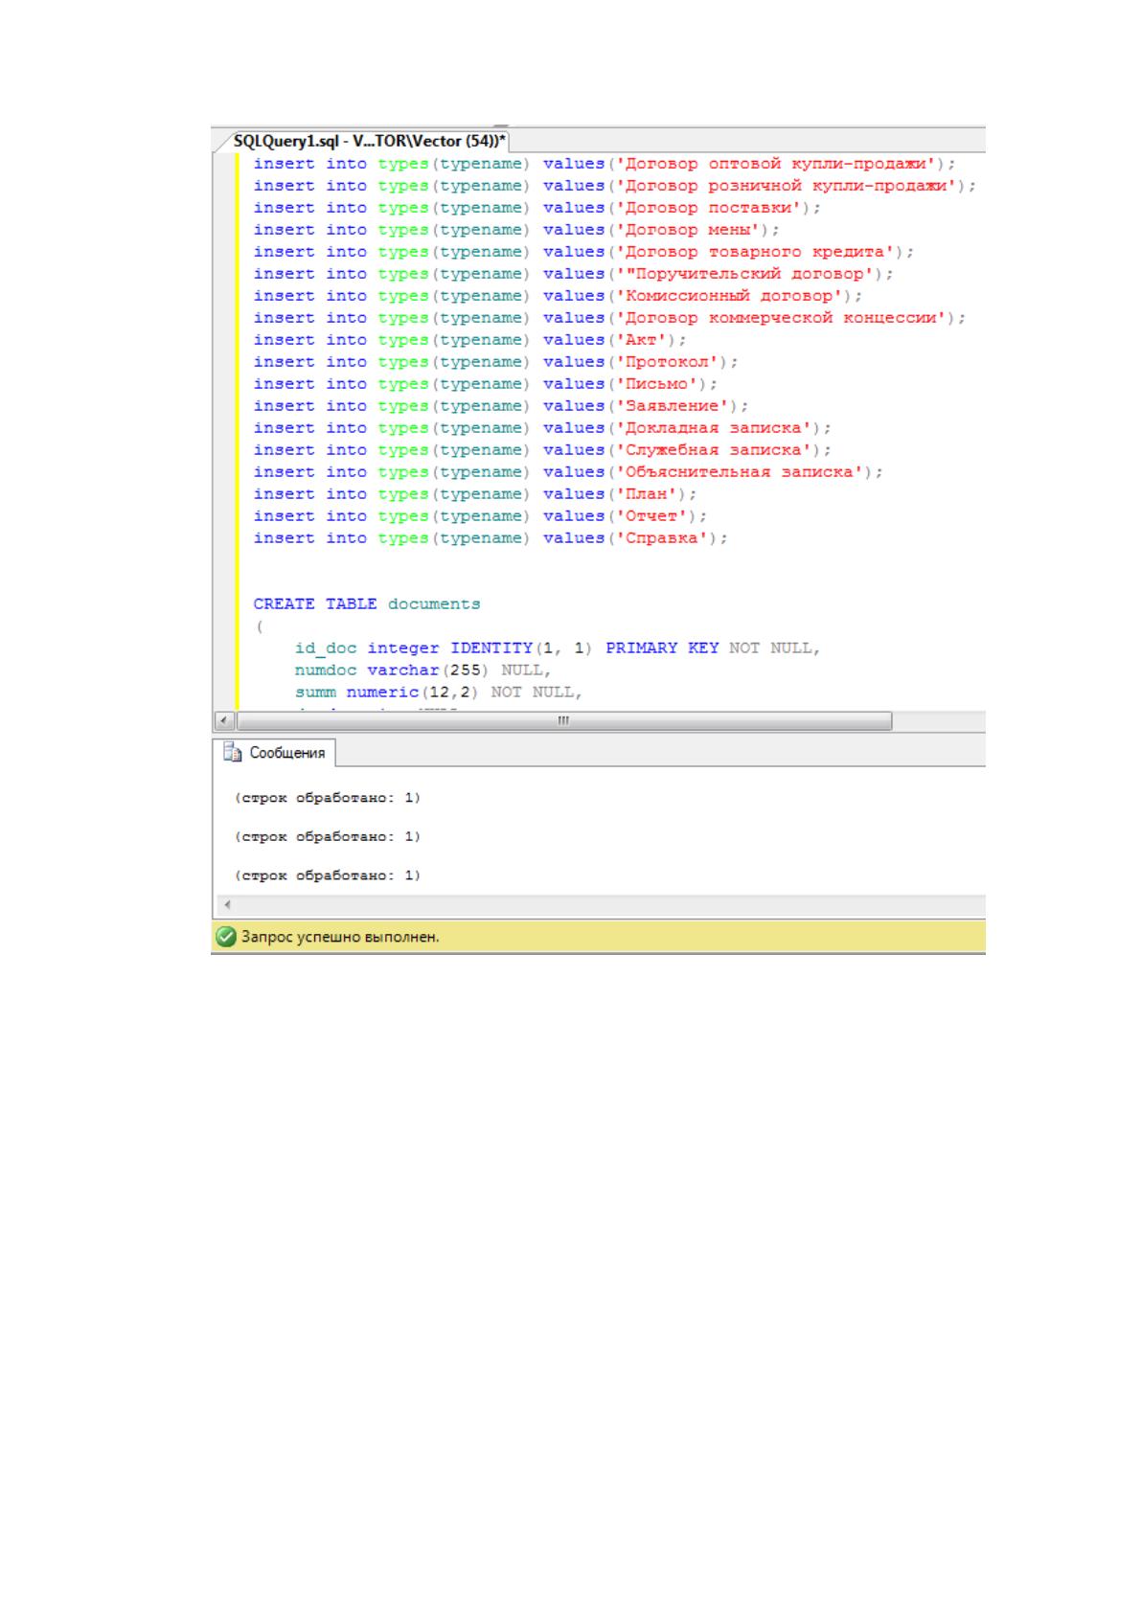Click the messages pane left scroll arrow

click(x=227, y=905)
